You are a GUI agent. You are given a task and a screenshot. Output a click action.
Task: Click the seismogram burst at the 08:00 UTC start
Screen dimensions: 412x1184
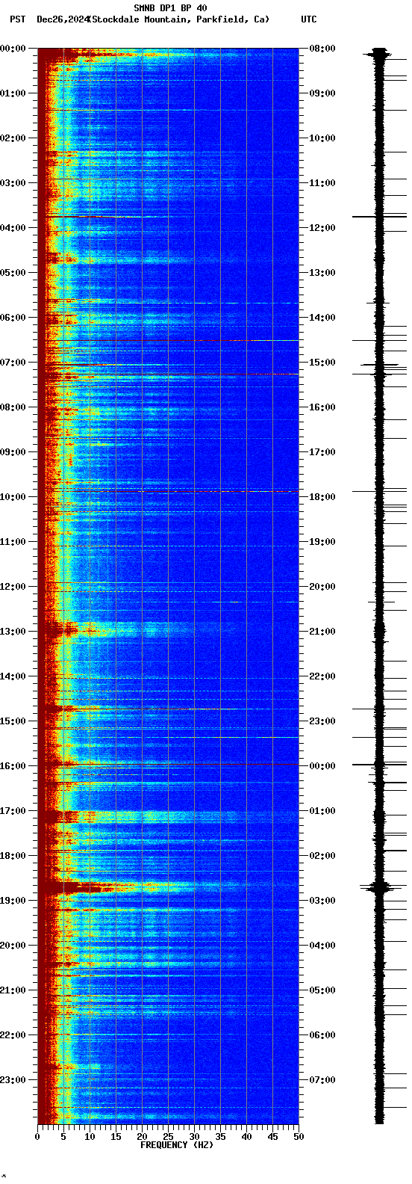(379, 53)
